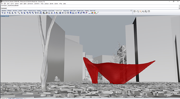Viewport: 180px width, 99px height.
Task: Select the Fillet Surface tool, first toolbar icon
Action: pyautogui.click(x=2, y=13)
